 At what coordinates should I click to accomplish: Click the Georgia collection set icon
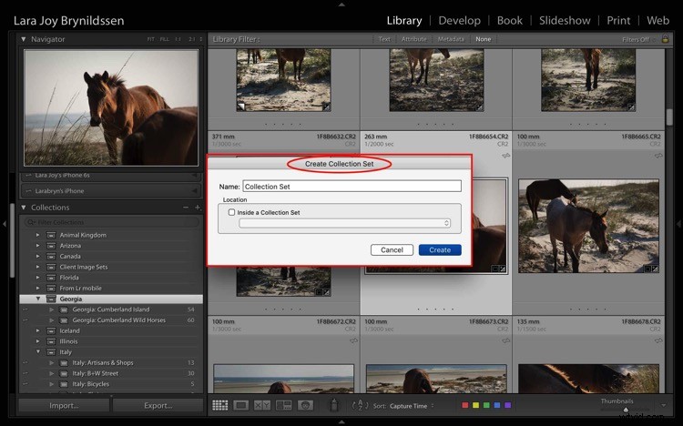click(x=51, y=299)
